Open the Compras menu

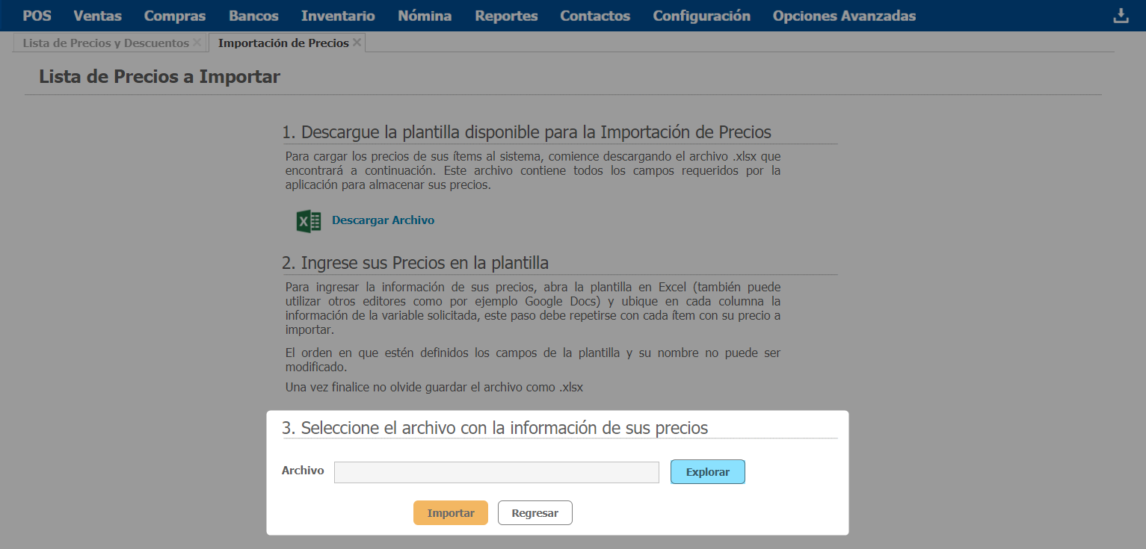pyautogui.click(x=175, y=16)
